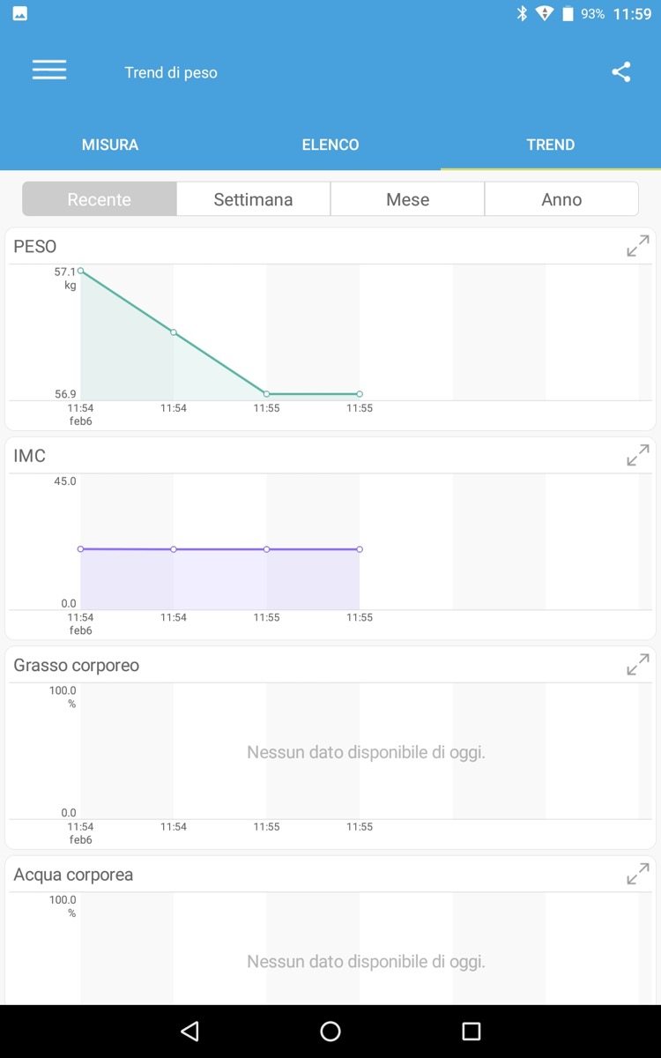Open the hamburger navigation menu
This screenshot has height=1058, width=661.
tap(49, 71)
